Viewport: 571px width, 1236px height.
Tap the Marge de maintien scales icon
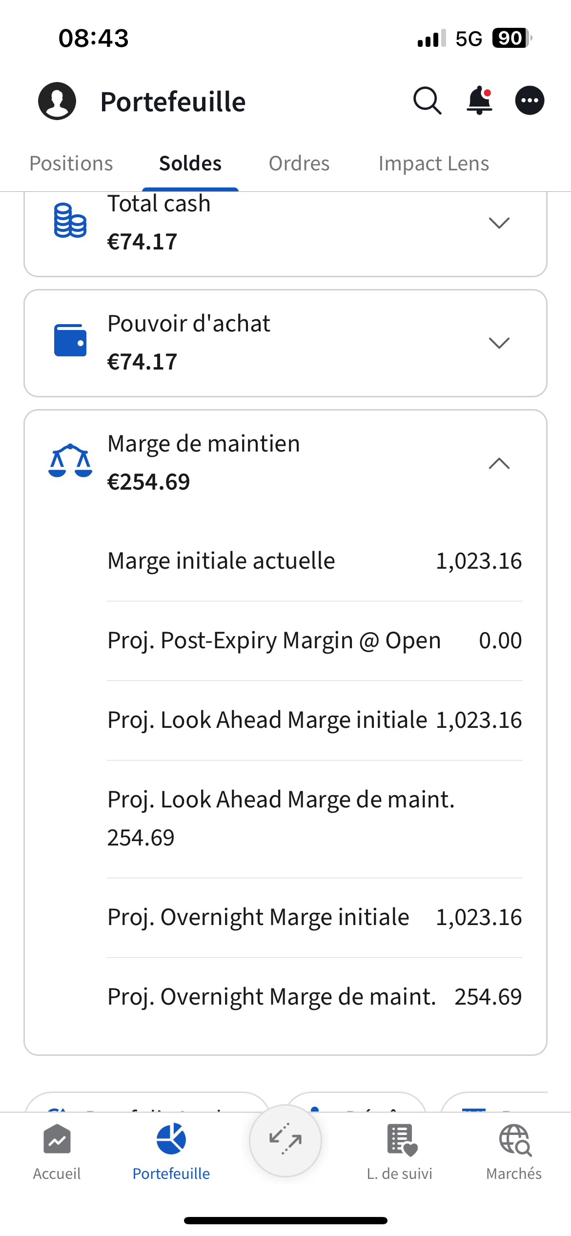[x=70, y=460]
